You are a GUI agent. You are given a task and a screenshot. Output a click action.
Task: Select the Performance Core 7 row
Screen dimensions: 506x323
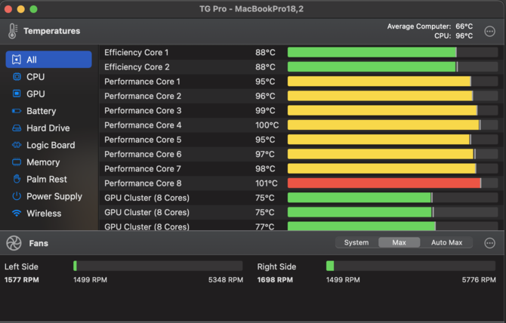point(301,168)
